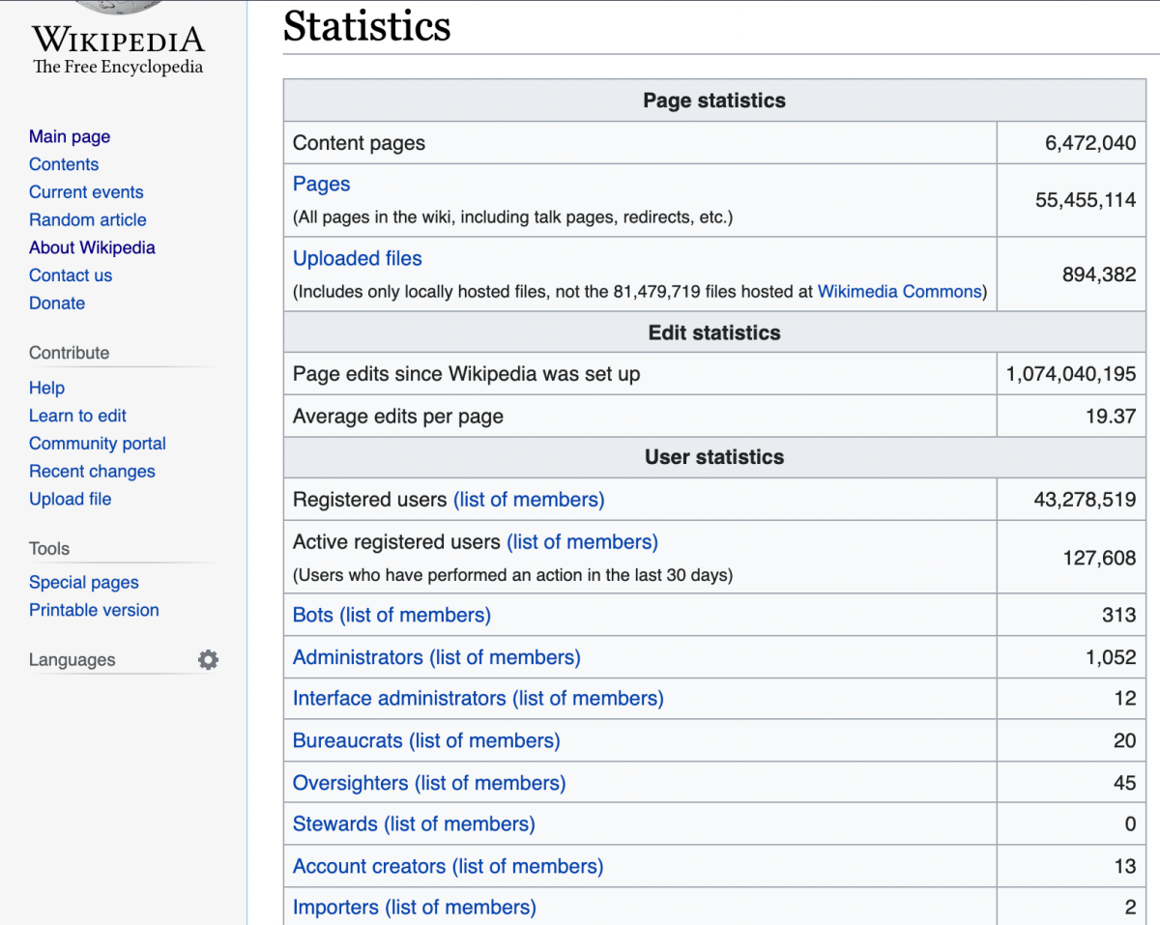This screenshot has width=1160, height=925.
Task: Click the Donate link
Action: [57, 303]
